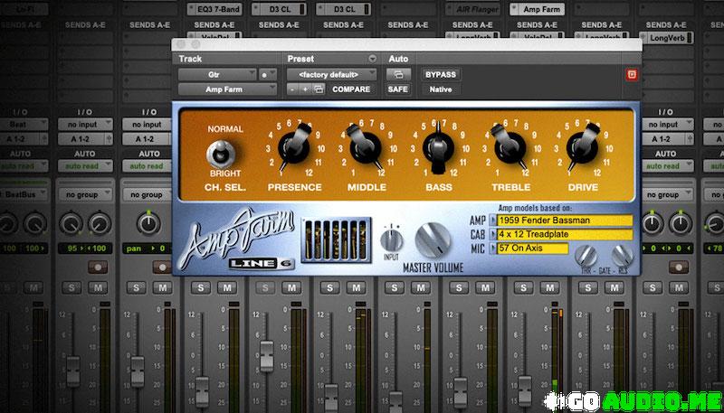Image resolution: width=724 pixels, height=413 pixels.
Task: Open the AIR Flanger insert in mixer
Action: pos(472,9)
